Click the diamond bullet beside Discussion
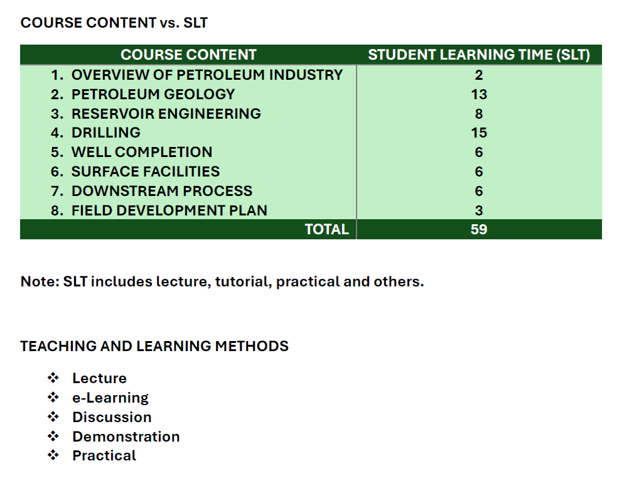Viewport: 622px width, 478px height. pyautogui.click(x=53, y=417)
